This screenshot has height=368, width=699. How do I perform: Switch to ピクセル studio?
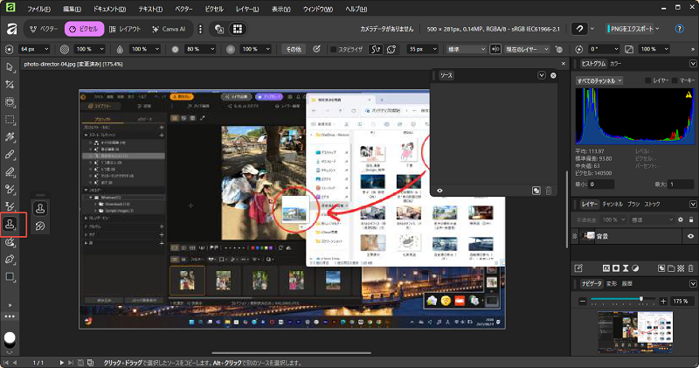point(84,29)
